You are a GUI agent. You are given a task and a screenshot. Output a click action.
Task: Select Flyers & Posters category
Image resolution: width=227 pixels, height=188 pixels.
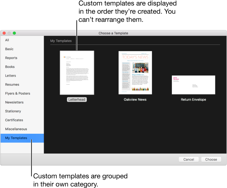pyautogui.click(x=18, y=93)
